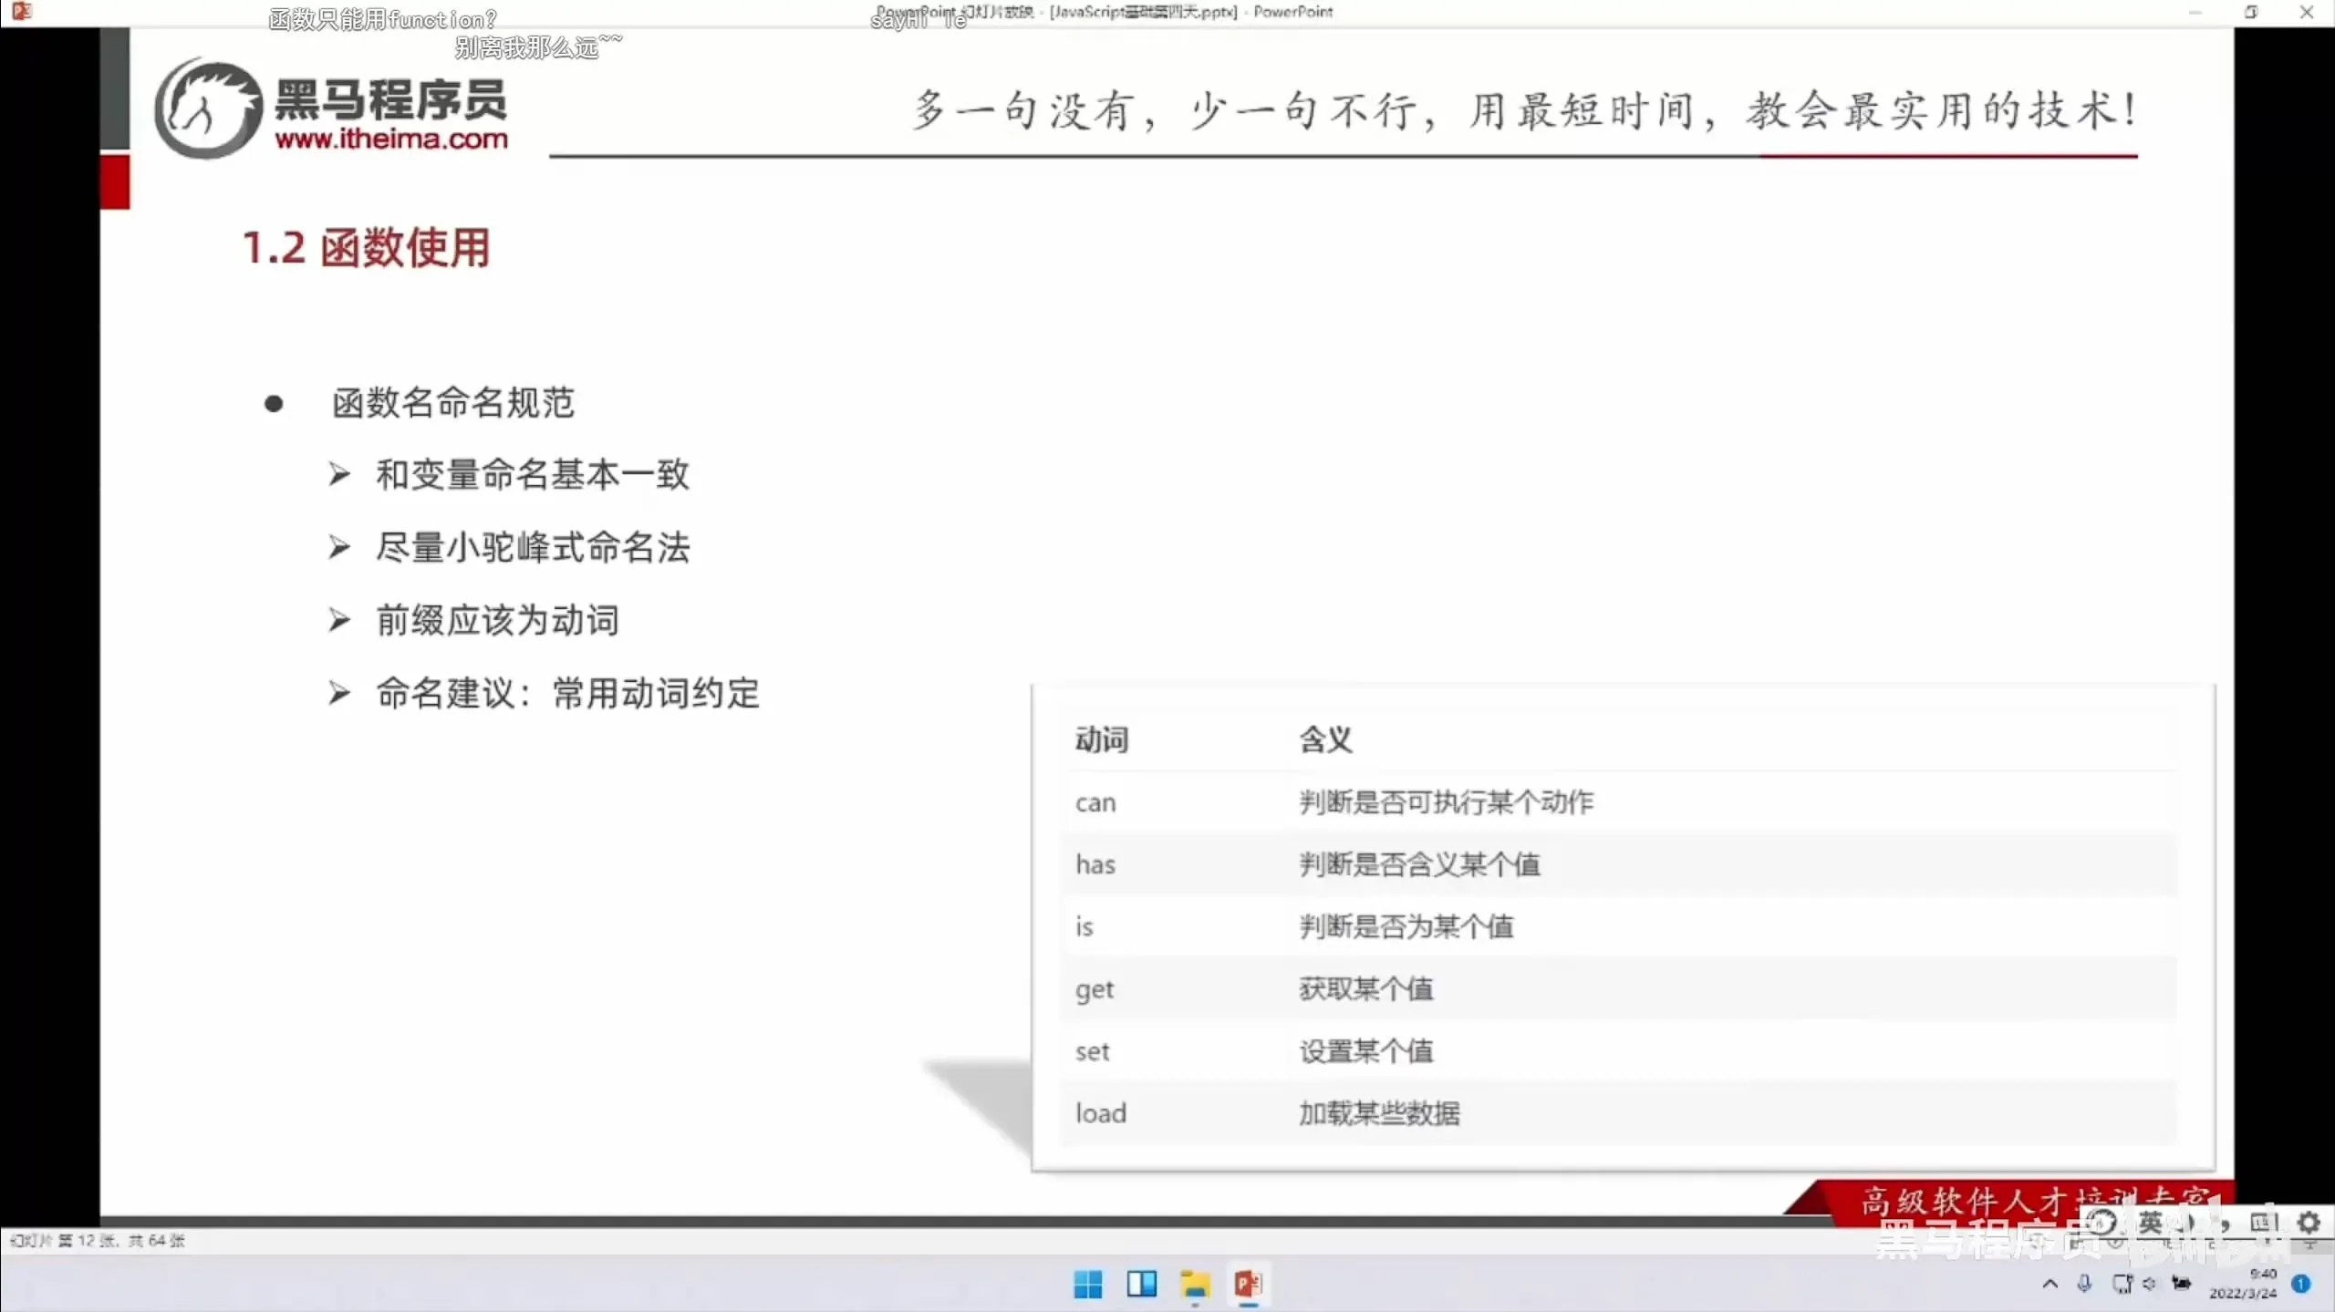
Task: Click the blue notification count badge
Action: (2301, 1284)
